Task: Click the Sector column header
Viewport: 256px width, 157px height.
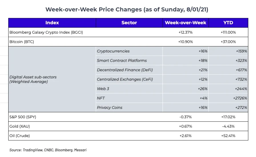Action: [x=129, y=23]
